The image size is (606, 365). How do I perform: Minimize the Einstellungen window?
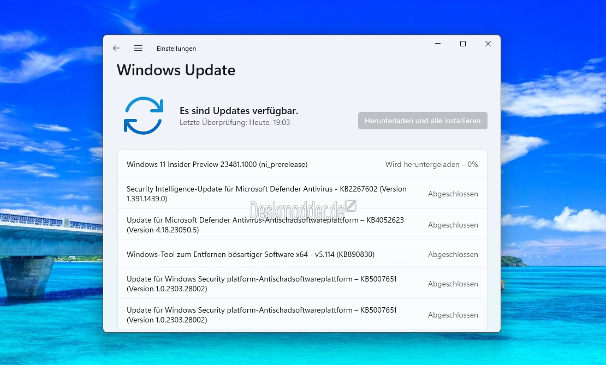(x=437, y=44)
